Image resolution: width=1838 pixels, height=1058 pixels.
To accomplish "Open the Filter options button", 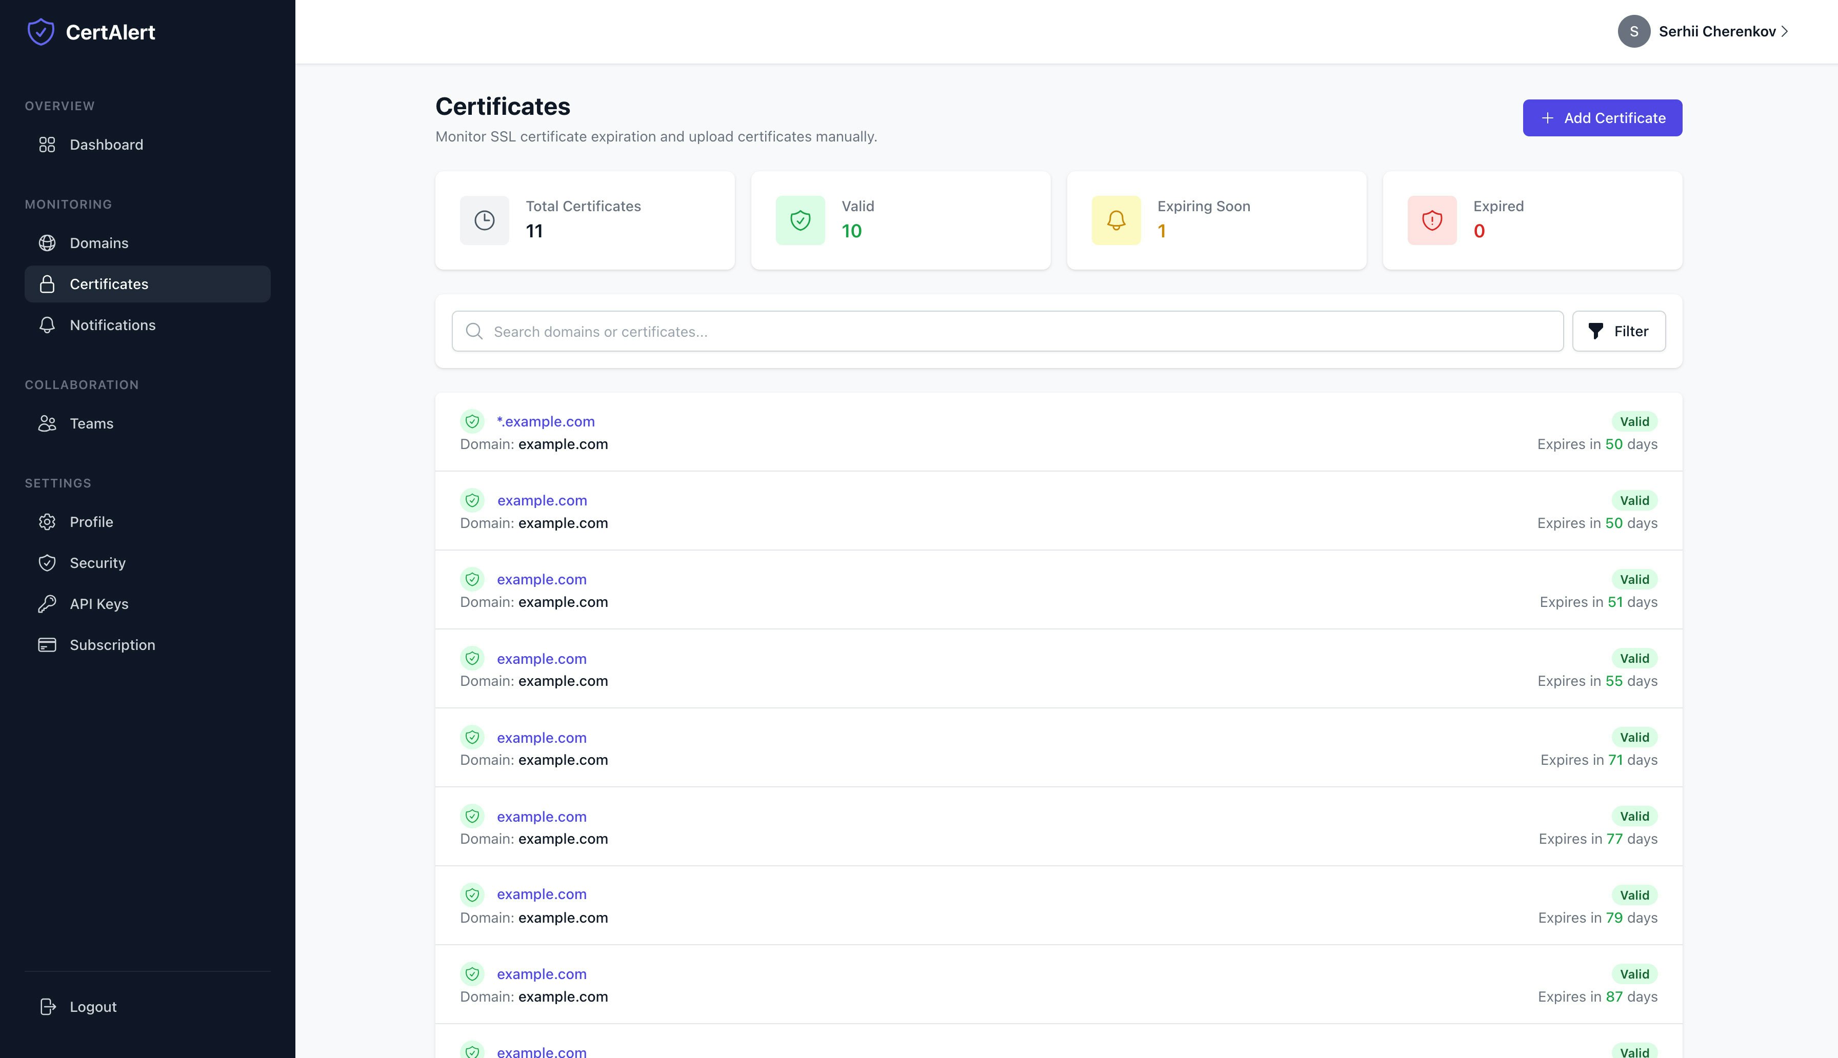I will point(1619,331).
